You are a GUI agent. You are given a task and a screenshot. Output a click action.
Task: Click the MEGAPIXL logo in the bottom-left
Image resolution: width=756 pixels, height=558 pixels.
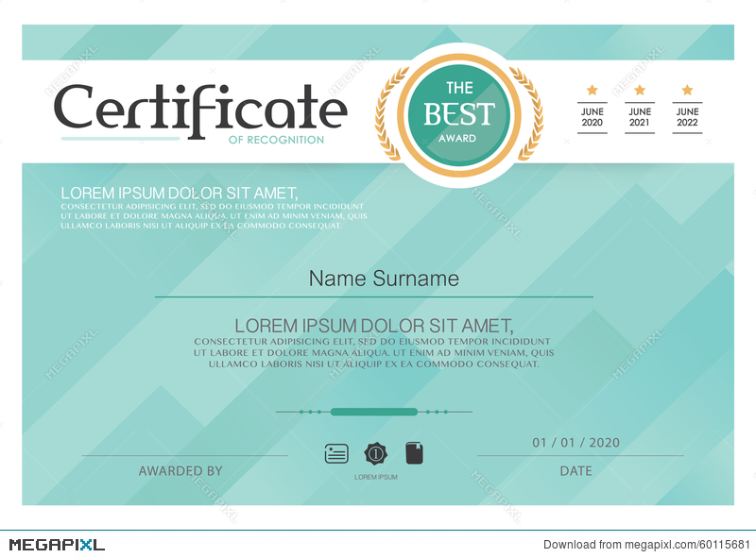(57, 543)
